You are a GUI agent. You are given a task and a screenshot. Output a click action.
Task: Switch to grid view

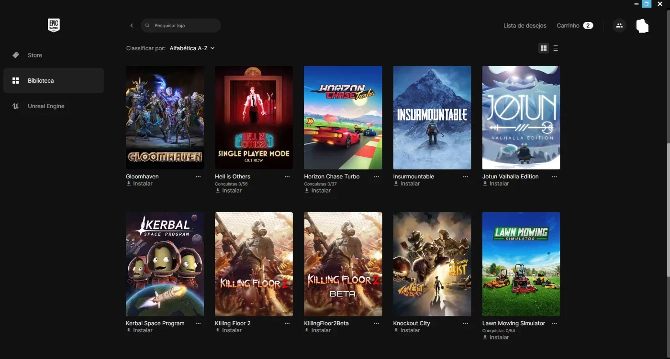click(x=543, y=48)
